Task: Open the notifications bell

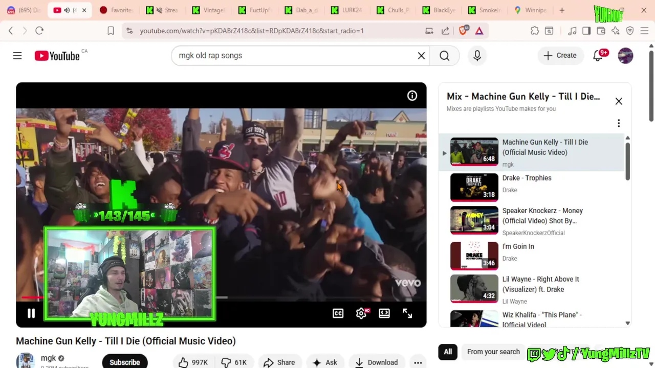Action: pyautogui.click(x=598, y=56)
